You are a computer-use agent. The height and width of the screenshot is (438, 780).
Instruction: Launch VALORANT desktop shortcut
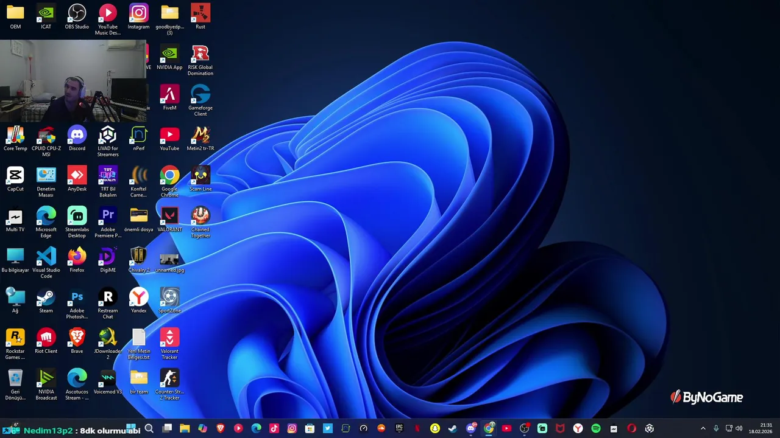169,220
